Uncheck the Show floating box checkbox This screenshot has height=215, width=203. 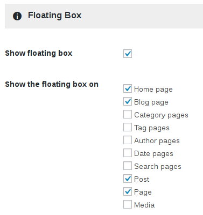click(x=128, y=54)
